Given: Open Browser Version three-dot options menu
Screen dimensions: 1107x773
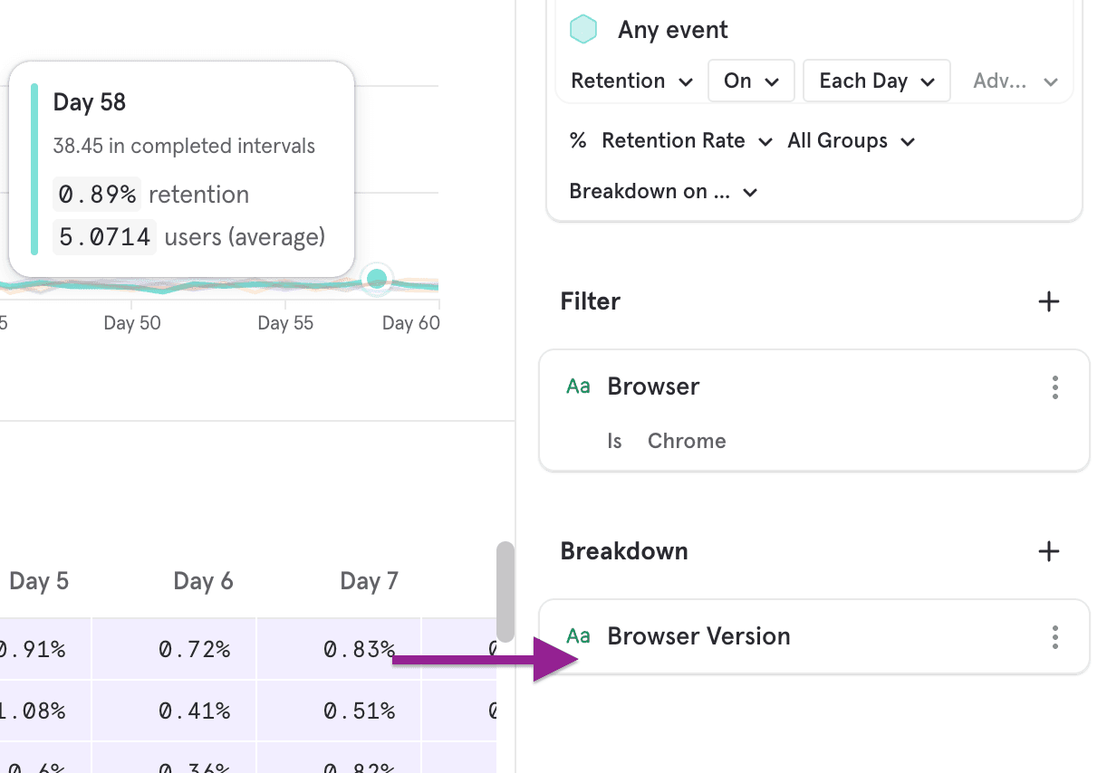Looking at the screenshot, I should pyautogui.click(x=1054, y=637).
